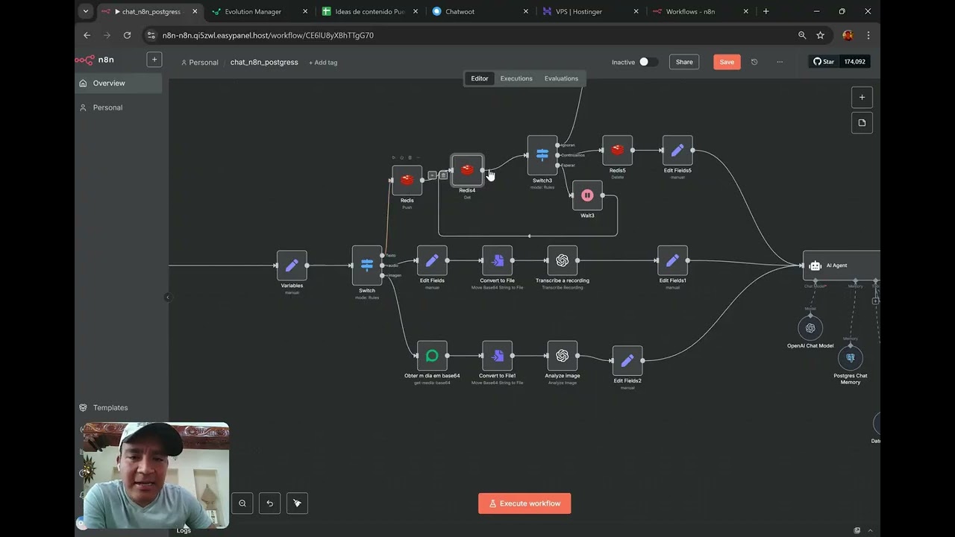Add a node with the canvas plus button
Image resolution: width=955 pixels, height=537 pixels.
pos(862,97)
